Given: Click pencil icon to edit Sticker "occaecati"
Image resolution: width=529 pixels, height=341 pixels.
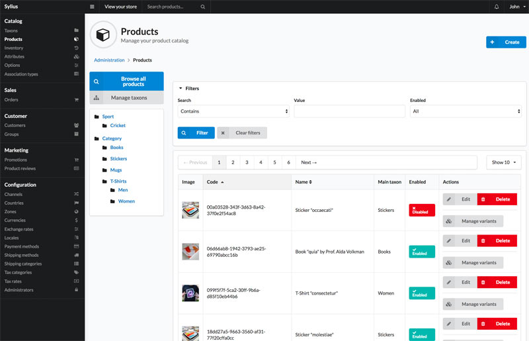Looking at the screenshot, I should tap(449, 199).
